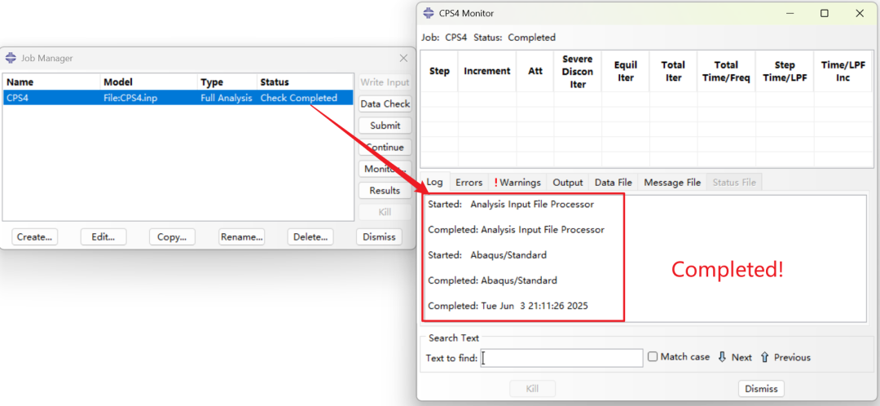Open the Data File tab
Image resolution: width=880 pixels, height=406 pixels.
613,183
